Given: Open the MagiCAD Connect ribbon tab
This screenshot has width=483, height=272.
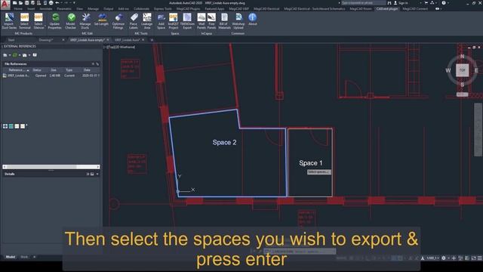Looking at the screenshot, I should click(415, 8).
